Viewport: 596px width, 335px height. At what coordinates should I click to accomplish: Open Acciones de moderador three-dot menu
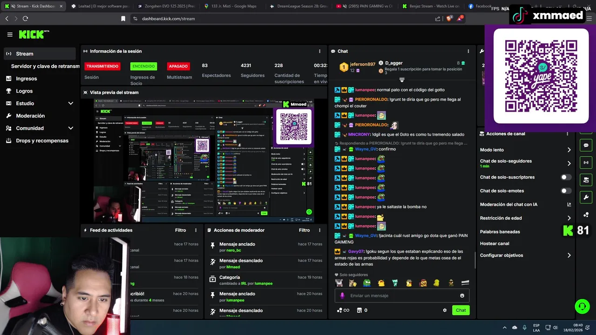pos(319,230)
